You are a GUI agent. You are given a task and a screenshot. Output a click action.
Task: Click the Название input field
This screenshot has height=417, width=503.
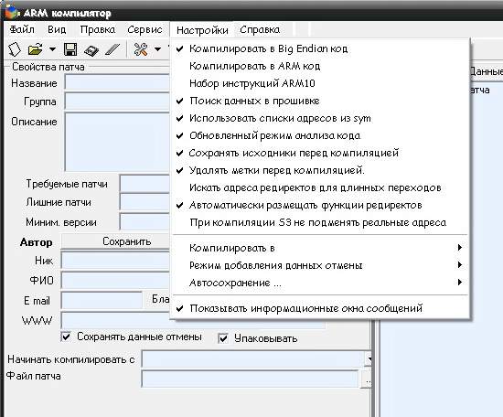click(117, 82)
